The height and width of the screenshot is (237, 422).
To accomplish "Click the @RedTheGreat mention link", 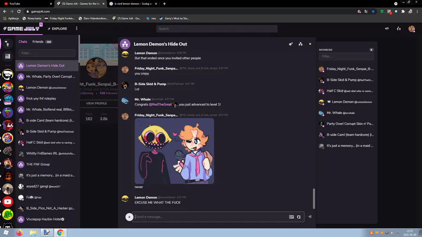I will pos(160,104).
